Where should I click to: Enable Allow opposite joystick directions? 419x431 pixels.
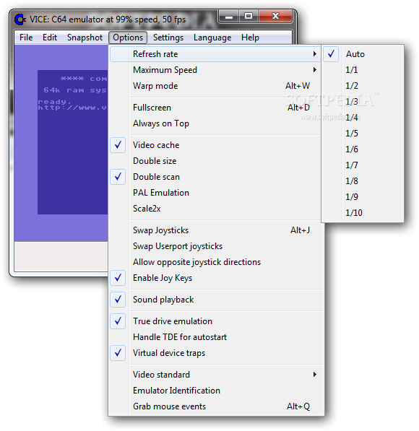coord(215,262)
